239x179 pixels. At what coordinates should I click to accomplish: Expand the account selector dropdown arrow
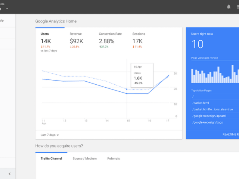coord(7,9)
